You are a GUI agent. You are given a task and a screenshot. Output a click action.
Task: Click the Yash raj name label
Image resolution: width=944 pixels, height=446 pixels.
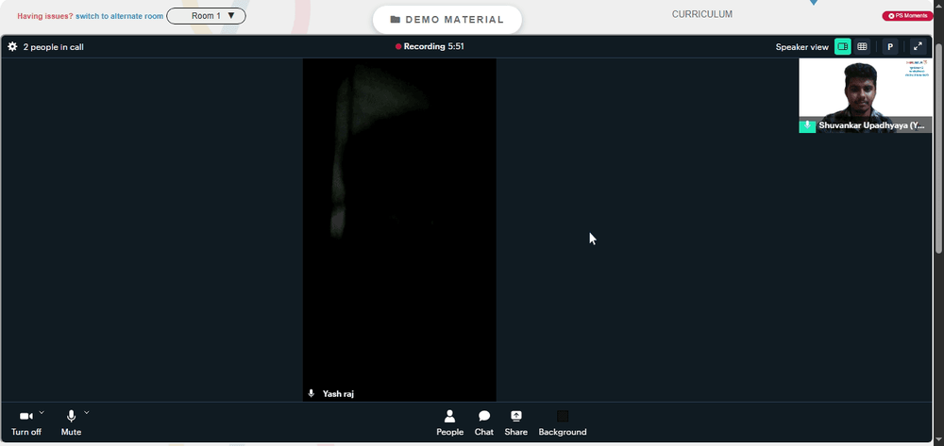[338, 394]
